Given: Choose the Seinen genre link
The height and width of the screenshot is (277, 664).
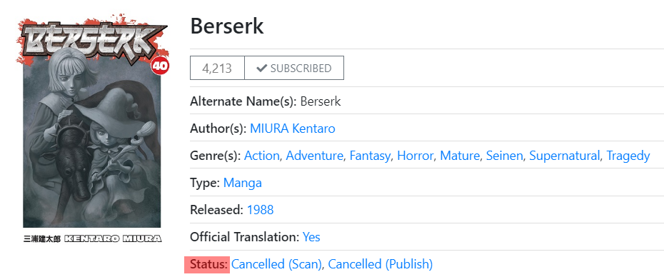Looking at the screenshot, I should pyautogui.click(x=504, y=156).
